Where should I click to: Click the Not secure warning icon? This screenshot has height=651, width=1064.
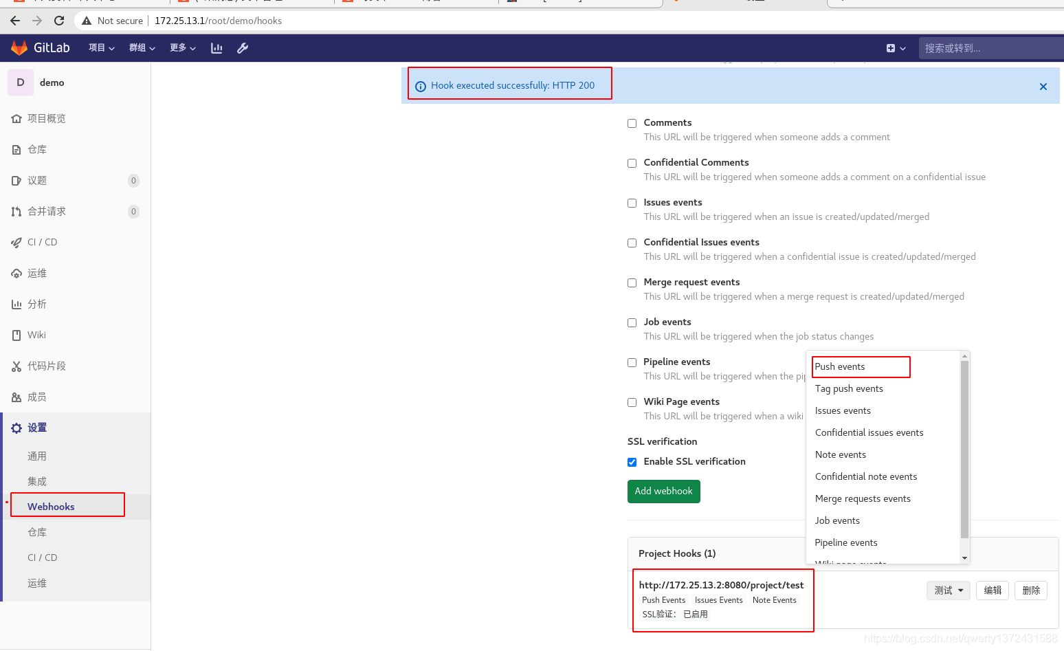[x=87, y=21]
